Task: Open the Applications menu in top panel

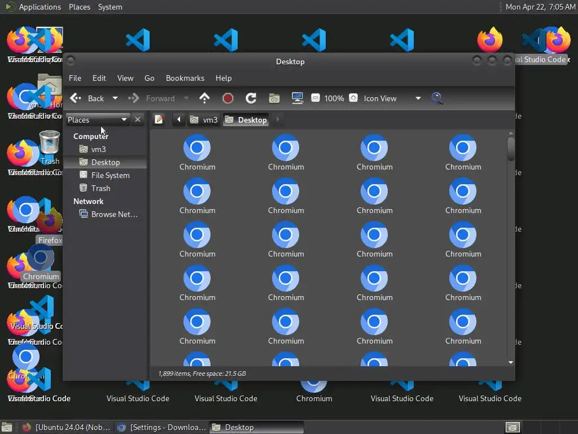Action: click(x=34, y=7)
